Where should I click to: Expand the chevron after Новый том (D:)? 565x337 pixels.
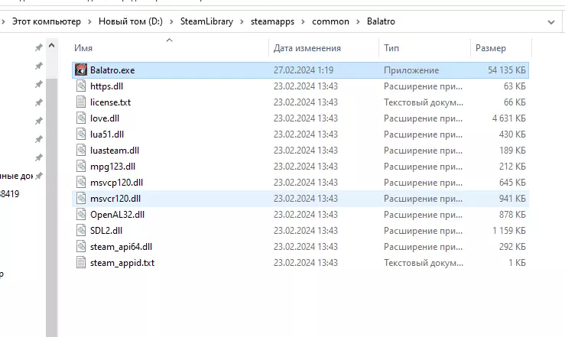coord(171,21)
